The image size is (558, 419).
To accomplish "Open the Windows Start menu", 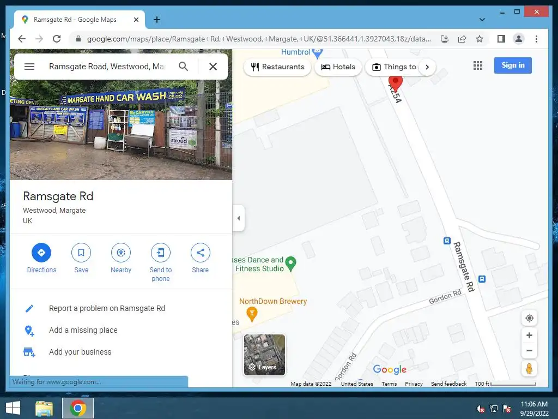I will pos(13,408).
